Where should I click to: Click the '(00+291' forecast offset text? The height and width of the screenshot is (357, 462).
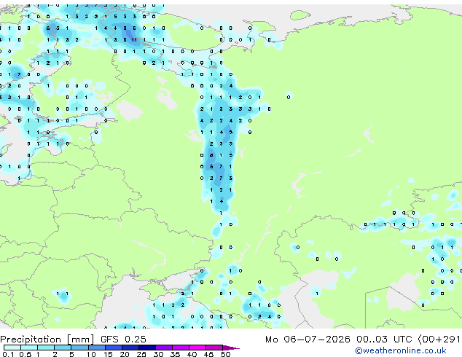(x=439, y=340)
